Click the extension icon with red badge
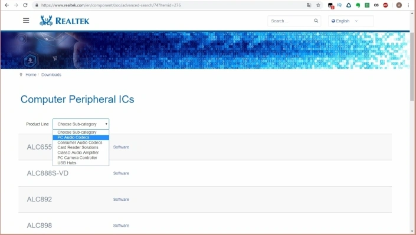Screen dimensions: 416x235 pyautogui.click(x=330, y=5)
